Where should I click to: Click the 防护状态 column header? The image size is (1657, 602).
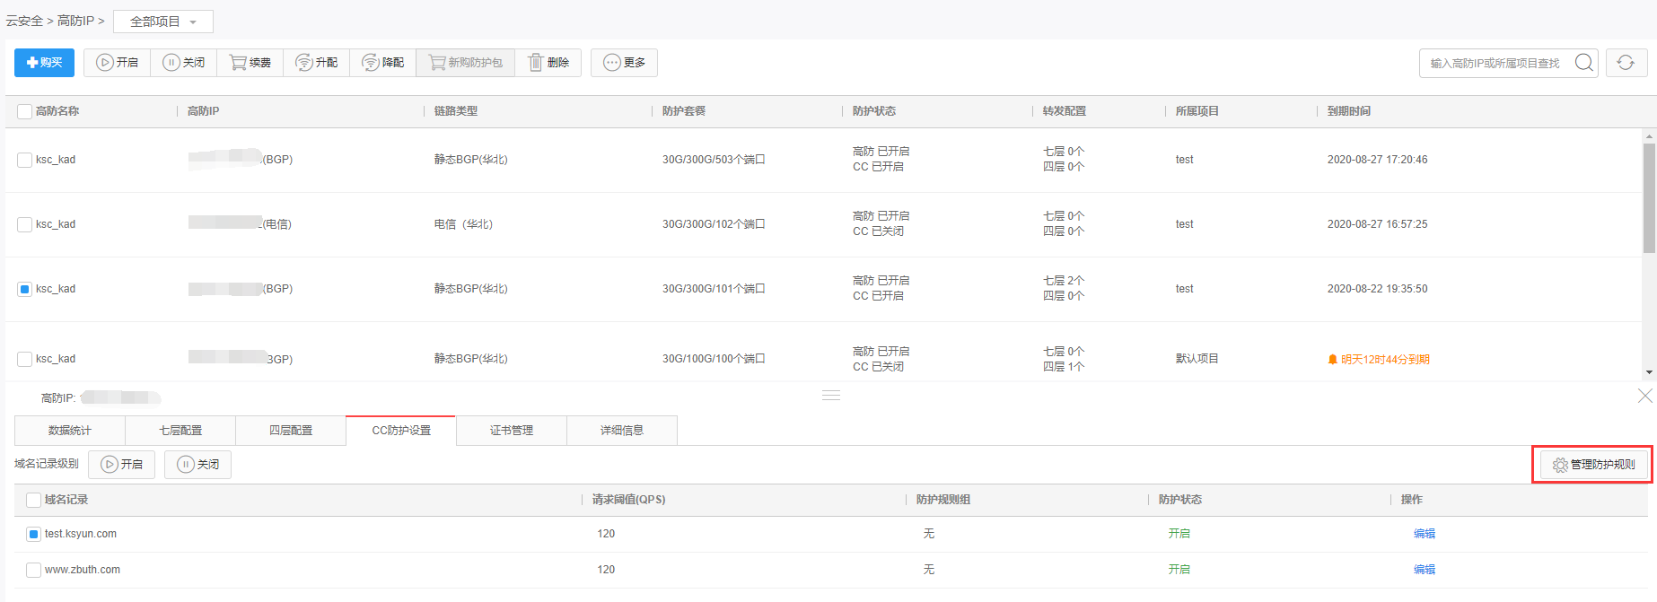coord(874,111)
